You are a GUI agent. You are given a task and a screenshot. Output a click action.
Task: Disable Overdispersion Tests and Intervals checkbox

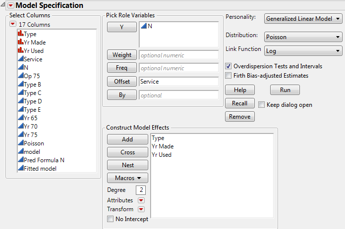pyautogui.click(x=229, y=66)
